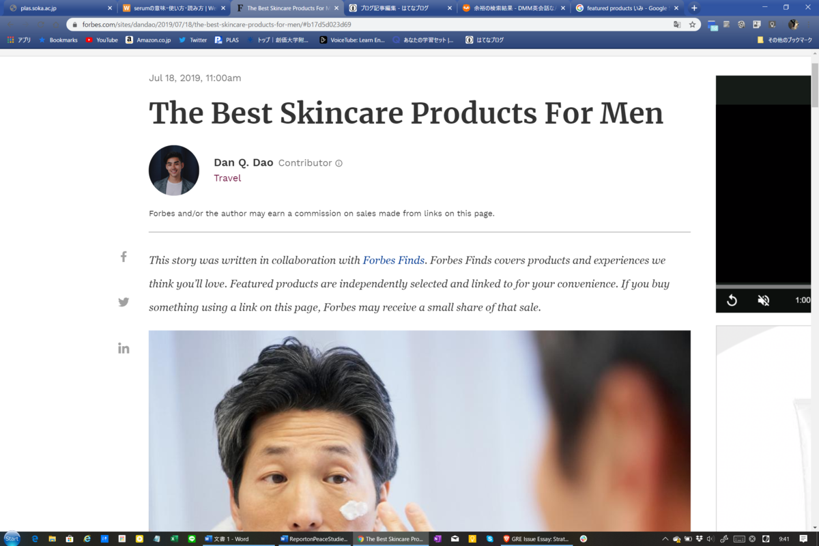Close the Forbes skincare article tab
The width and height of the screenshot is (819, 546).
point(336,8)
